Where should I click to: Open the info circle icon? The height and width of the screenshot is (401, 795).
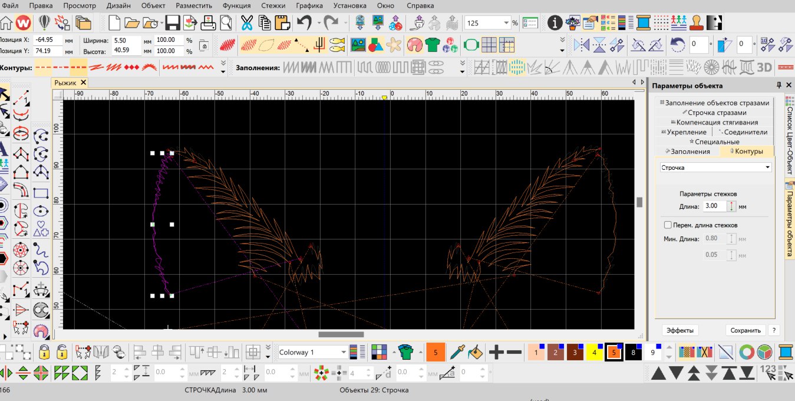point(555,23)
